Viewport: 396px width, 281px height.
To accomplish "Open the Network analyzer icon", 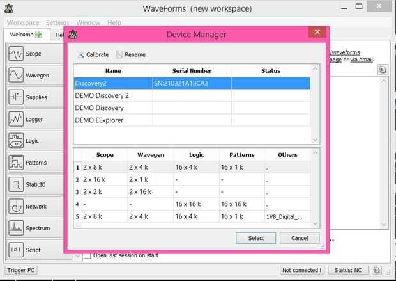I will 16,206.
